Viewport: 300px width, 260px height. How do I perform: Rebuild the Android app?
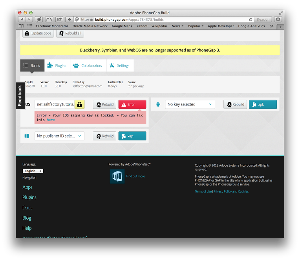(235, 104)
